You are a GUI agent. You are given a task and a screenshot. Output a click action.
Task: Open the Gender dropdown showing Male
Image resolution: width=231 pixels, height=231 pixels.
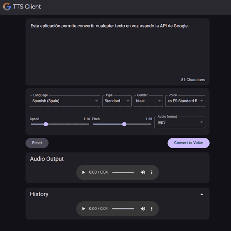149,101
